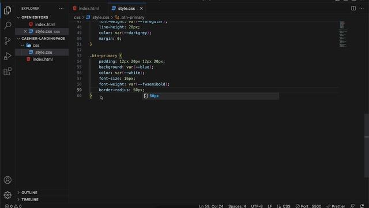Click line number 53 in gutter

[x=79, y=56]
